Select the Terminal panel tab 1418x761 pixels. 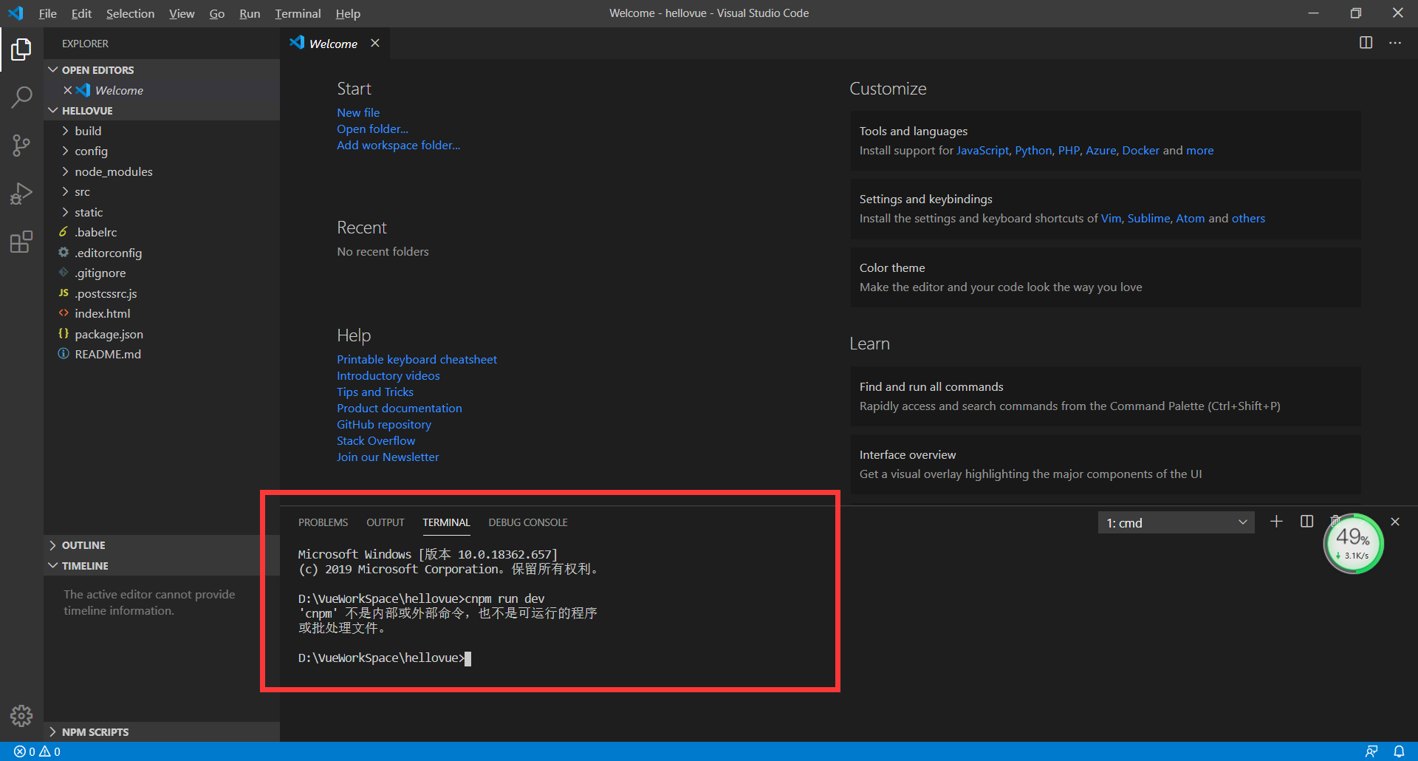point(446,522)
